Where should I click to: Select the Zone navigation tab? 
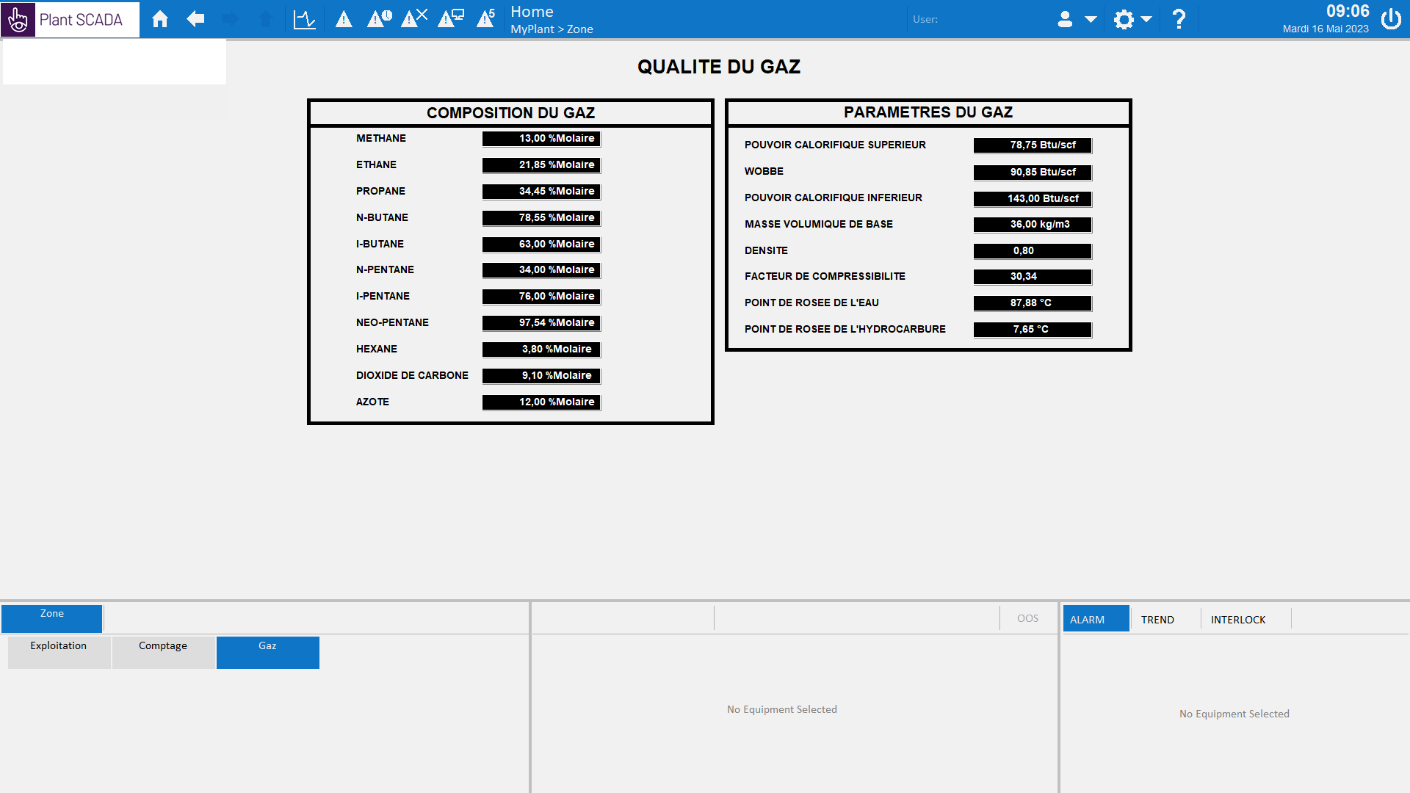(x=52, y=618)
